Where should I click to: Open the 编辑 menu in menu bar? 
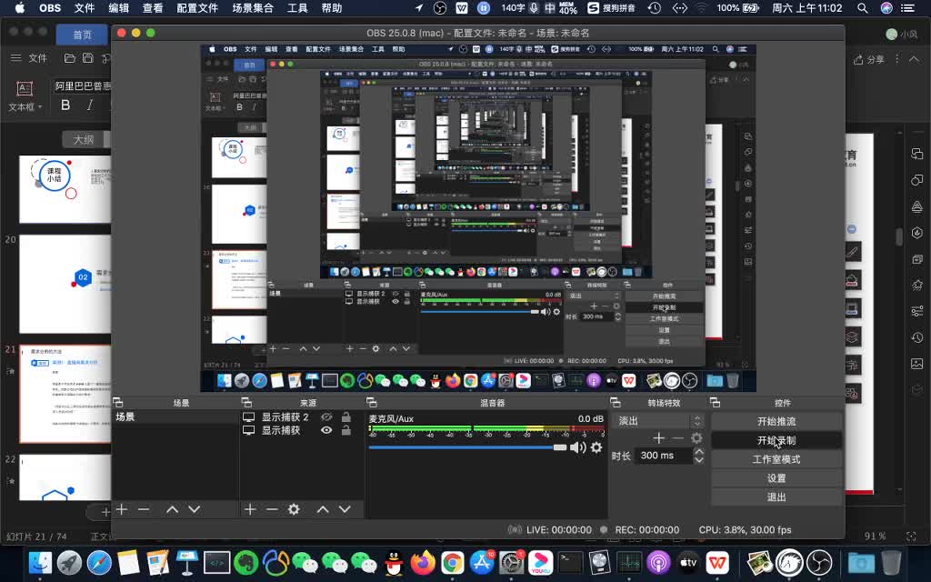click(119, 8)
